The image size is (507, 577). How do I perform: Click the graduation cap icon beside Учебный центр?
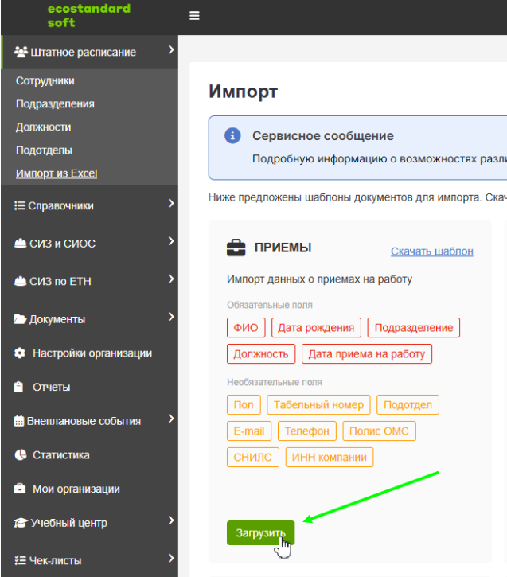pyautogui.click(x=21, y=523)
